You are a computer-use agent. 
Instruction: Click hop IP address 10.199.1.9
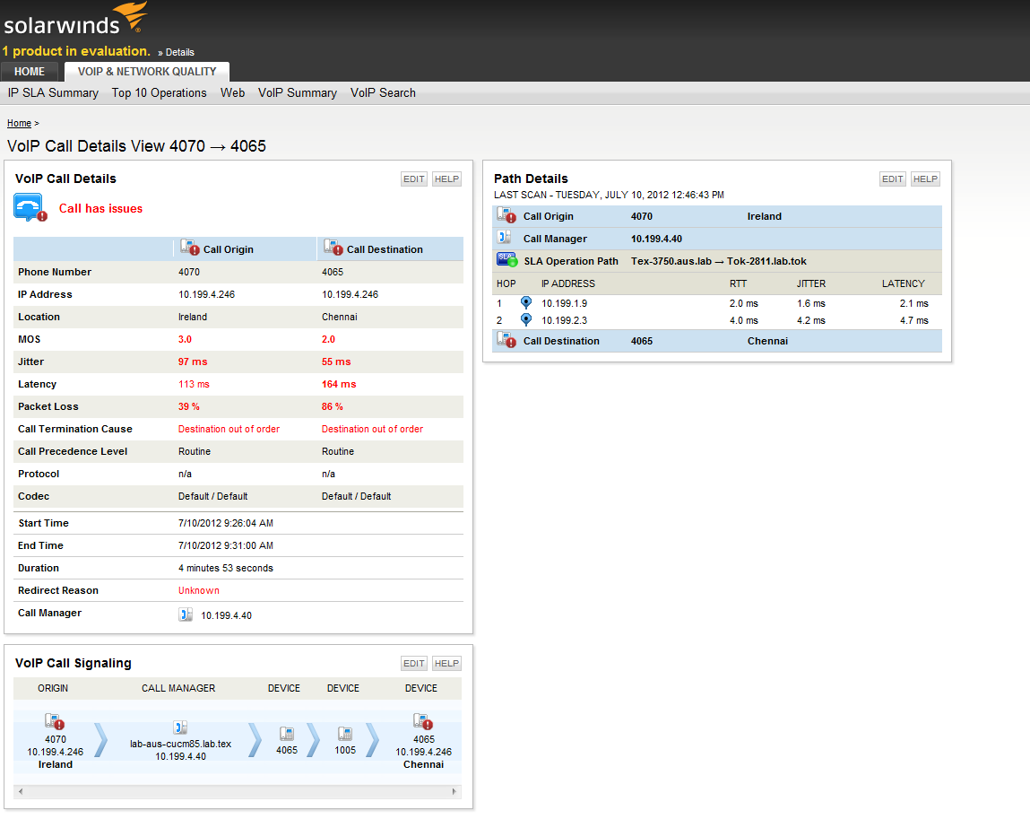click(x=564, y=304)
